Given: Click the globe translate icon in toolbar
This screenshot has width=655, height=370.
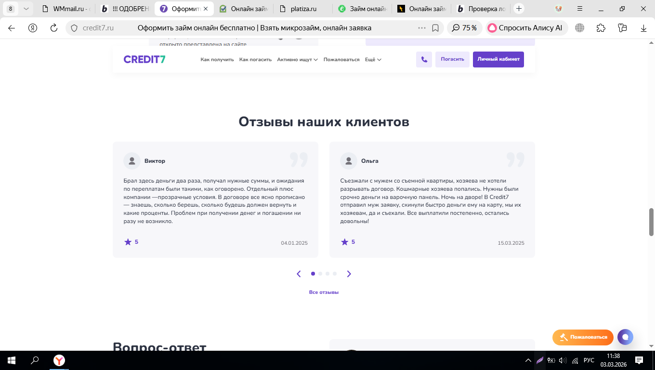Looking at the screenshot, I should [x=580, y=28].
